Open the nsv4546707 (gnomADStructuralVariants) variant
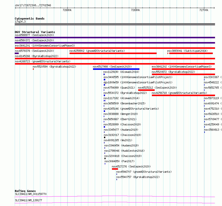The width and height of the screenshot is (222, 206). coord(144,172)
